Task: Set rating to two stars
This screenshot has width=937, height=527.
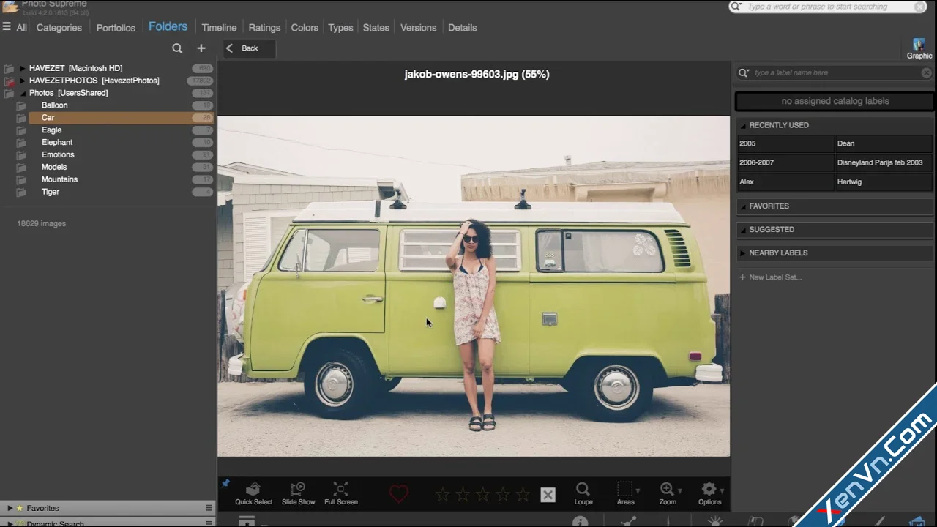Action: (463, 495)
